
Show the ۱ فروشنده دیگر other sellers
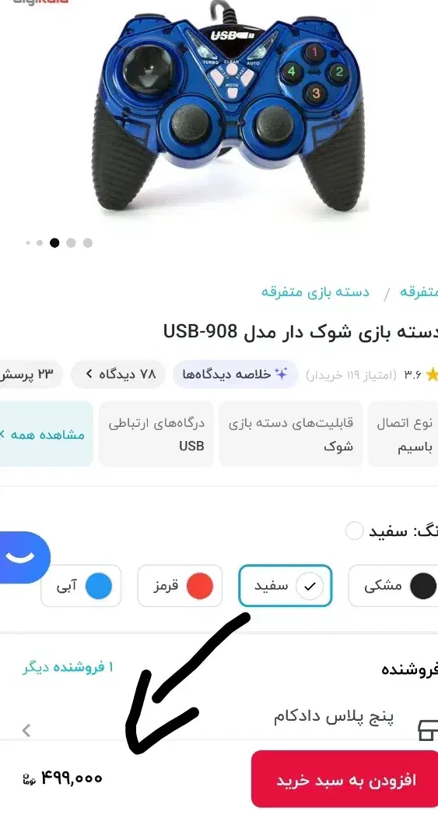click(68, 667)
